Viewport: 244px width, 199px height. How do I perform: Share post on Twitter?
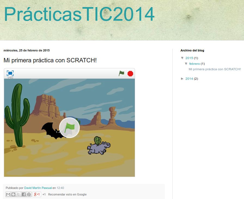pyautogui.click(x=19, y=194)
